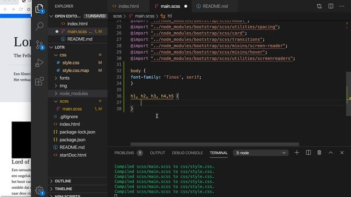Switch to the README.md tab
The width and height of the screenshot is (351, 197).
pos(215,6)
